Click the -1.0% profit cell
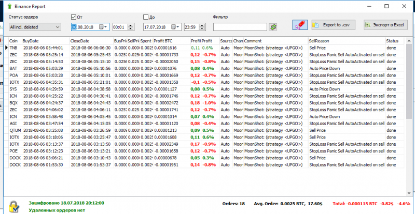This screenshot has height=214, width=415. tap(210, 103)
